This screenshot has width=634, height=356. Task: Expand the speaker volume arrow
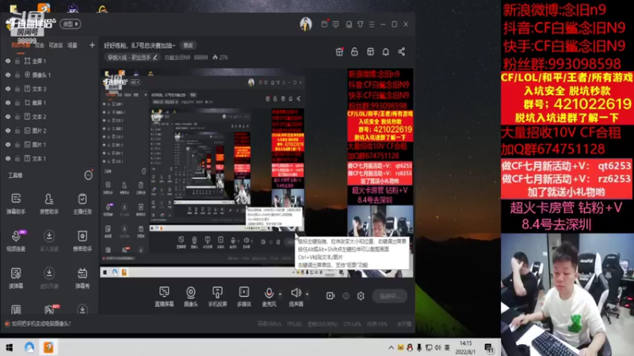[x=307, y=294]
